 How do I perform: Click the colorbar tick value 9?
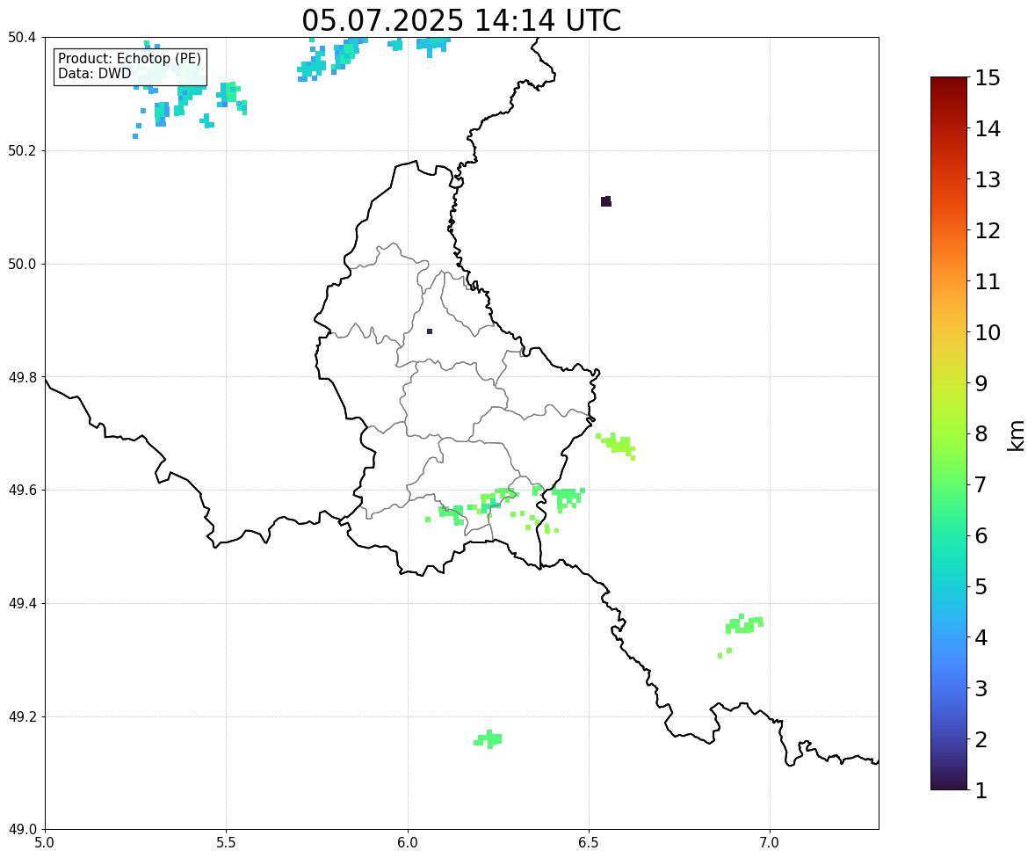pos(981,383)
